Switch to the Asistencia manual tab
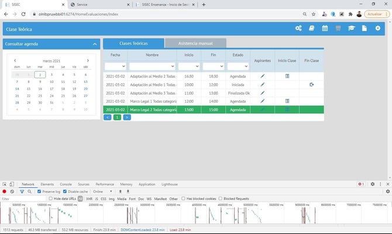Image resolution: width=392 pixels, height=234 pixels. click(195, 43)
